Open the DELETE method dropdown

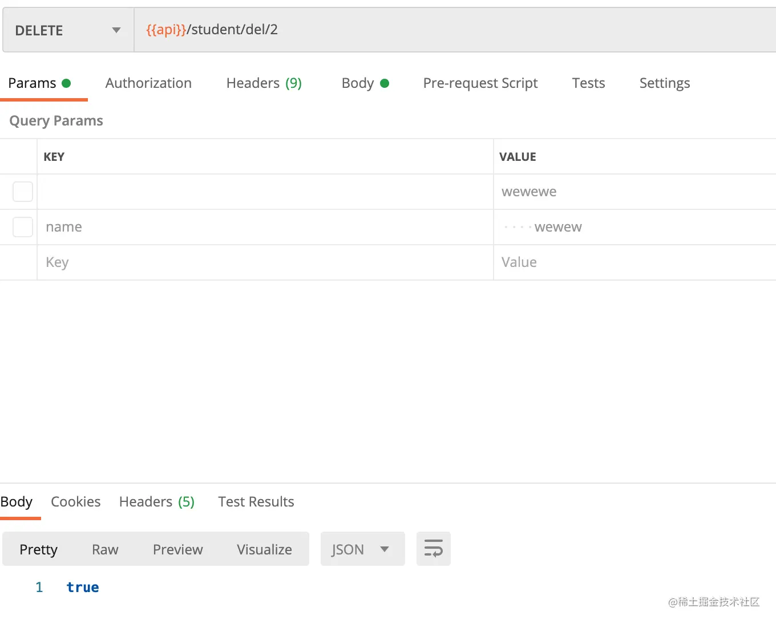[68, 30]
